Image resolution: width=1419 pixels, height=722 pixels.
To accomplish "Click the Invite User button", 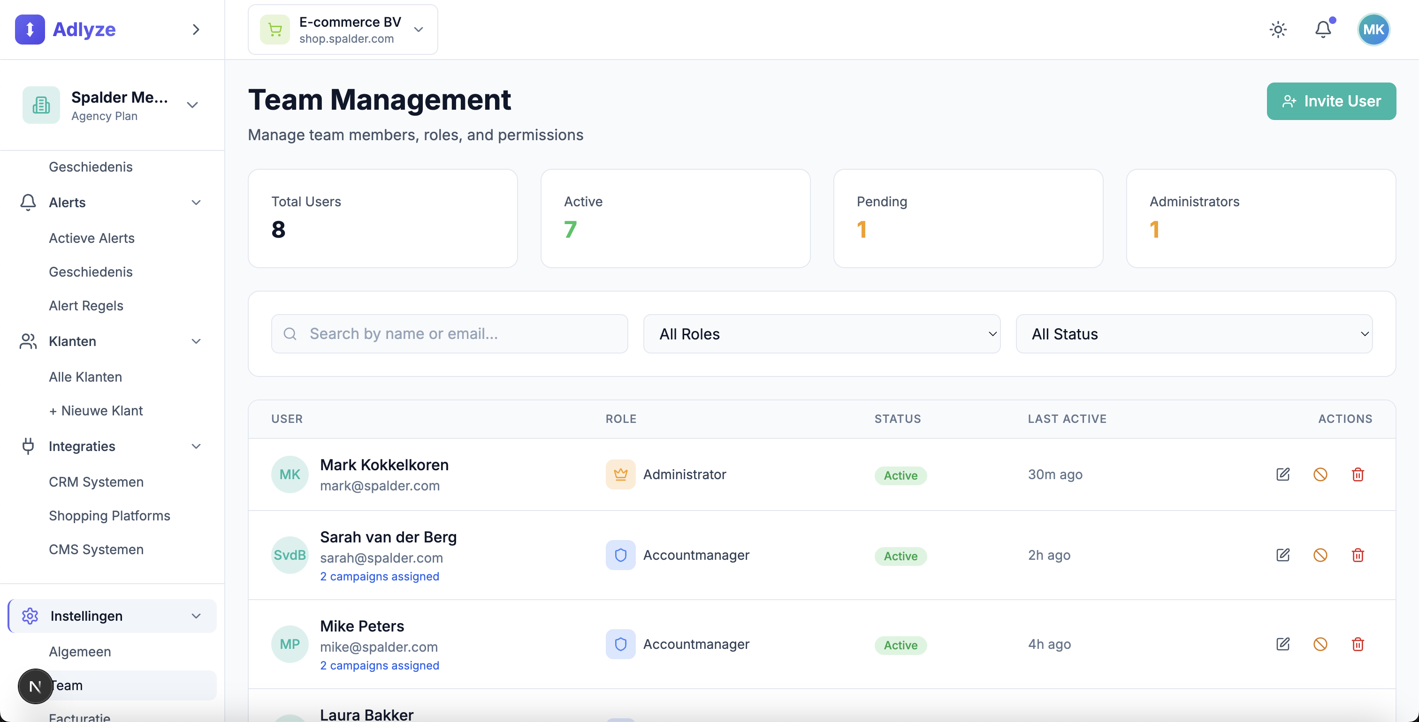I will coord(1331,101).
